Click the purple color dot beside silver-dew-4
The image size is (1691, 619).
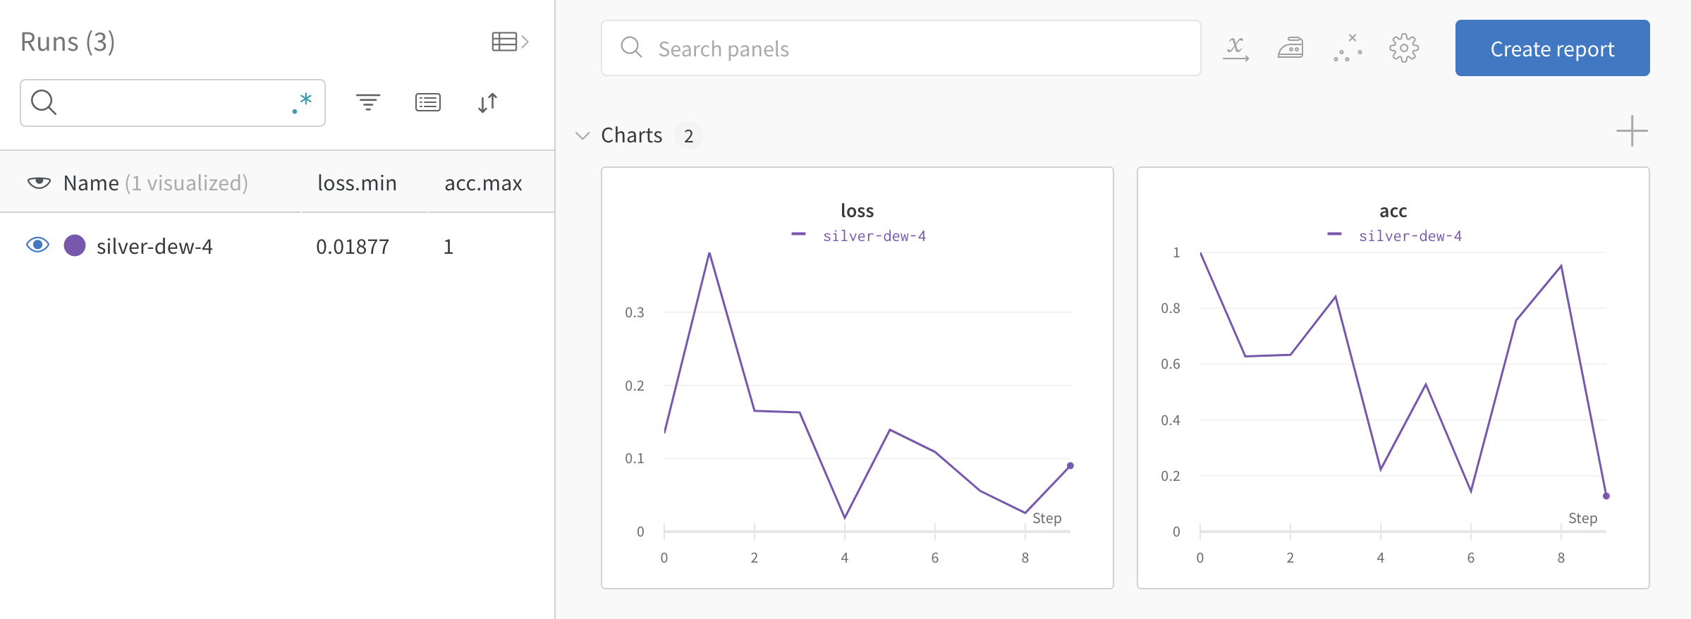tap(75, 245)
